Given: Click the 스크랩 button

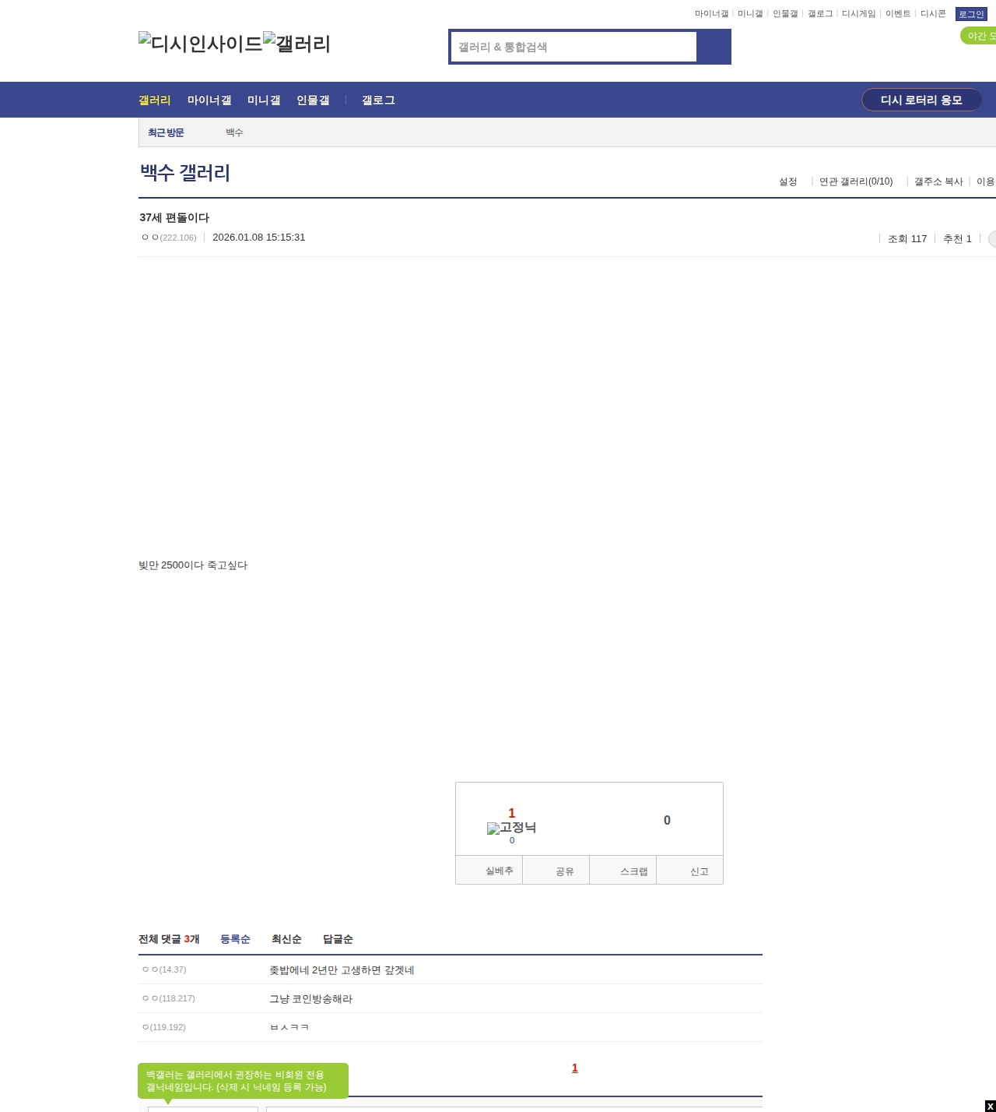Looking at the screenshot, I should [x=622, y=871].
